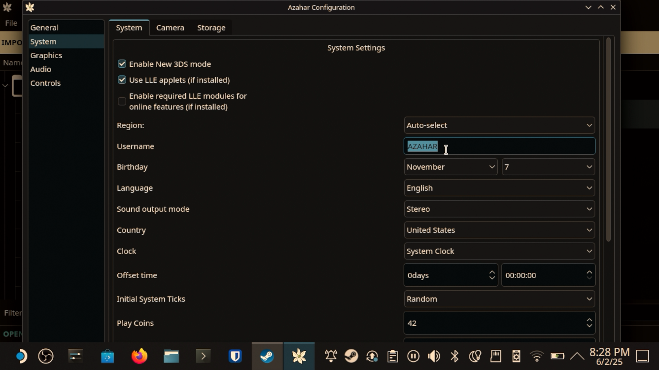
Task: Select Controls in the sidebar
Action: (x=66, y=83)
